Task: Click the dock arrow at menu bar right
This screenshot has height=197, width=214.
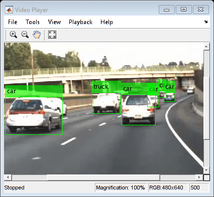Action: [206, 22]
